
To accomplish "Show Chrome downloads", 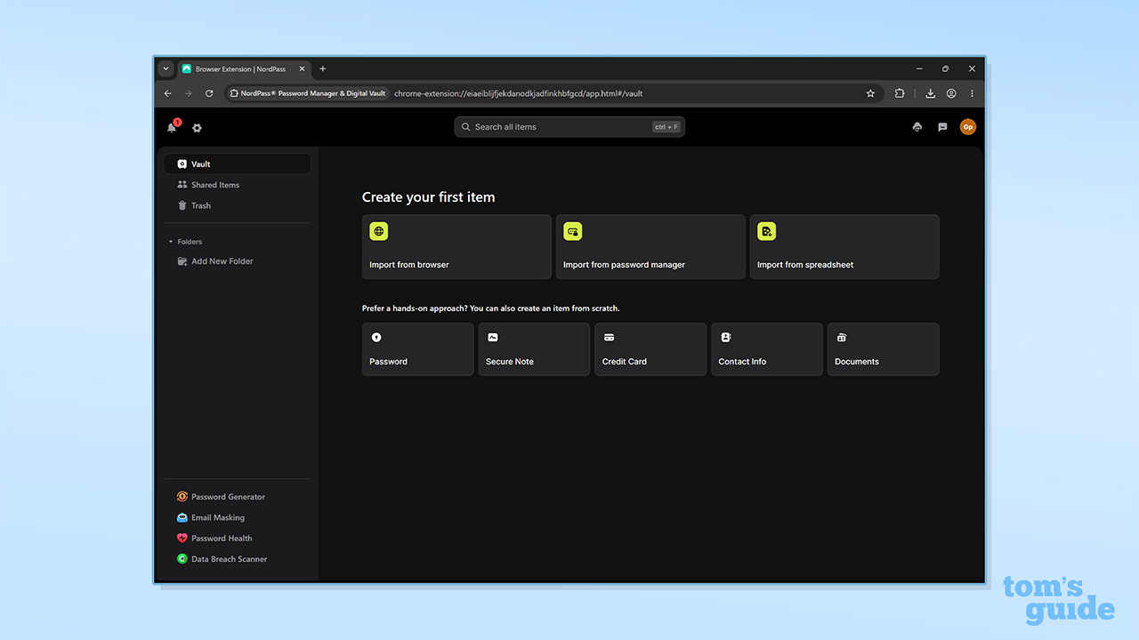I will pyautogui.click(x=930, y=93).
